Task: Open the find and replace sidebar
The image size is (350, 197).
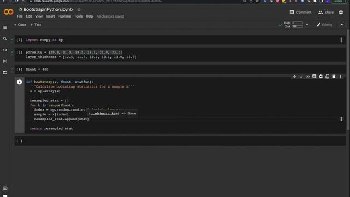Action: coord(5,39)
